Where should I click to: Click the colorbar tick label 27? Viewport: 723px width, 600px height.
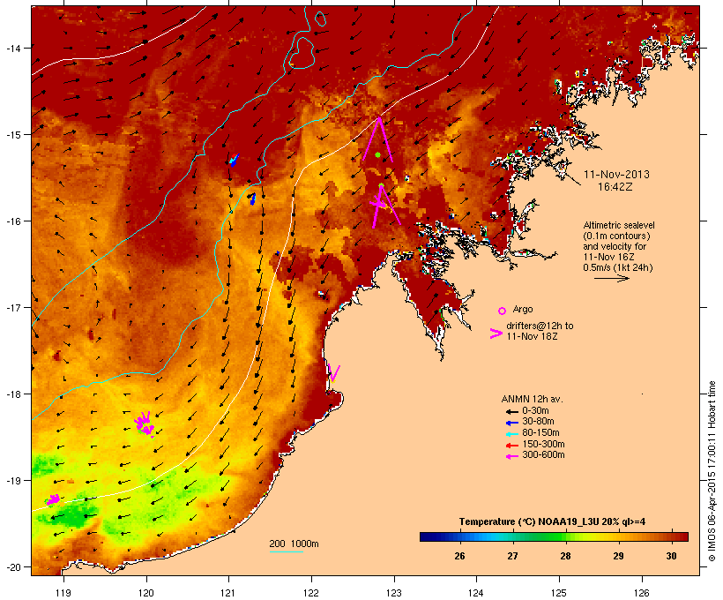coord(512,556)
